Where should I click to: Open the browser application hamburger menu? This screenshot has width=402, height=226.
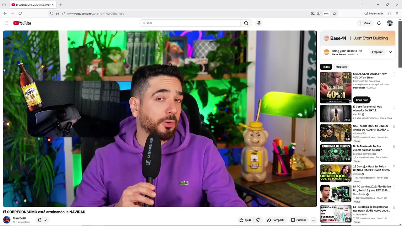click(397, 13)
